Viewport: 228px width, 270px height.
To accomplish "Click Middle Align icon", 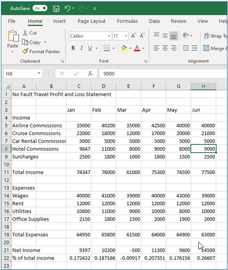I will [x=165, y=35].
